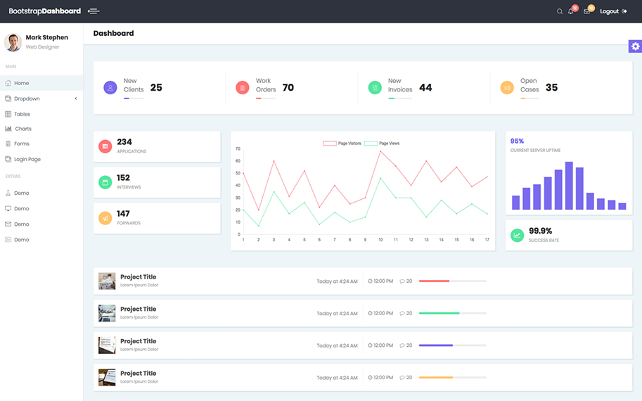Click Mark Stephen's profile avatar
This screenshot has width=642, height=401.
point(13,42)
